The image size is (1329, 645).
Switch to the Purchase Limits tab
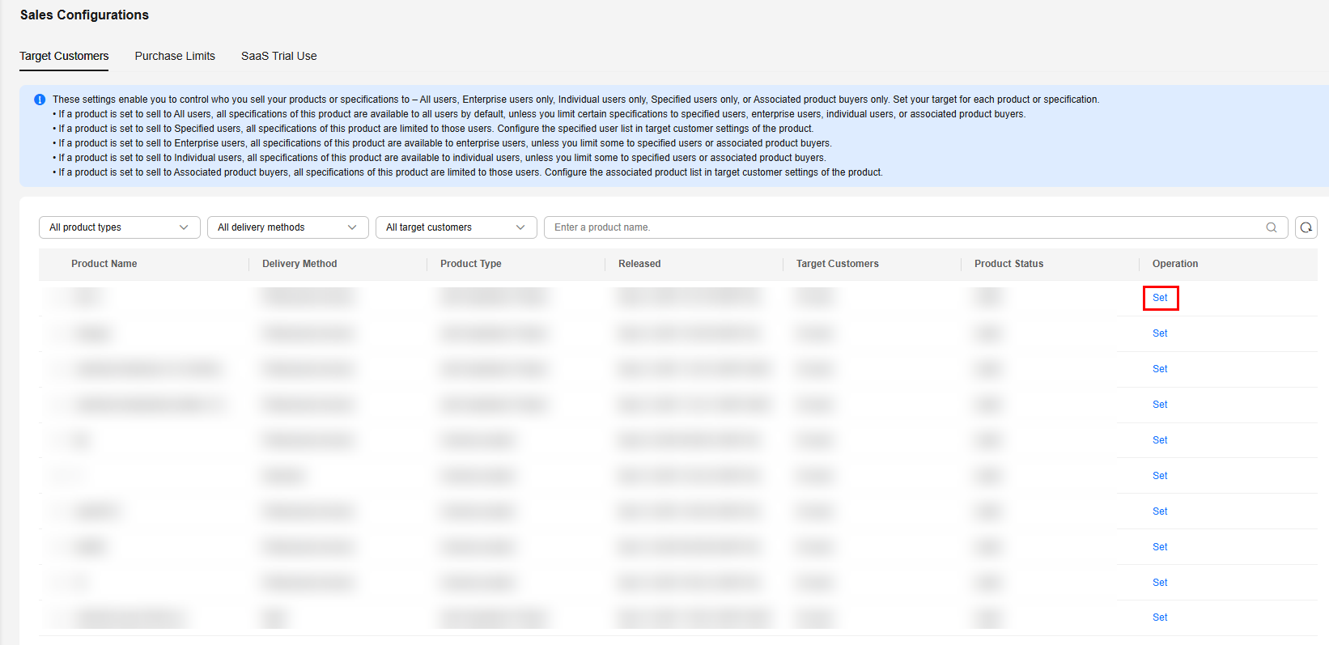click(x=175, y=56)
